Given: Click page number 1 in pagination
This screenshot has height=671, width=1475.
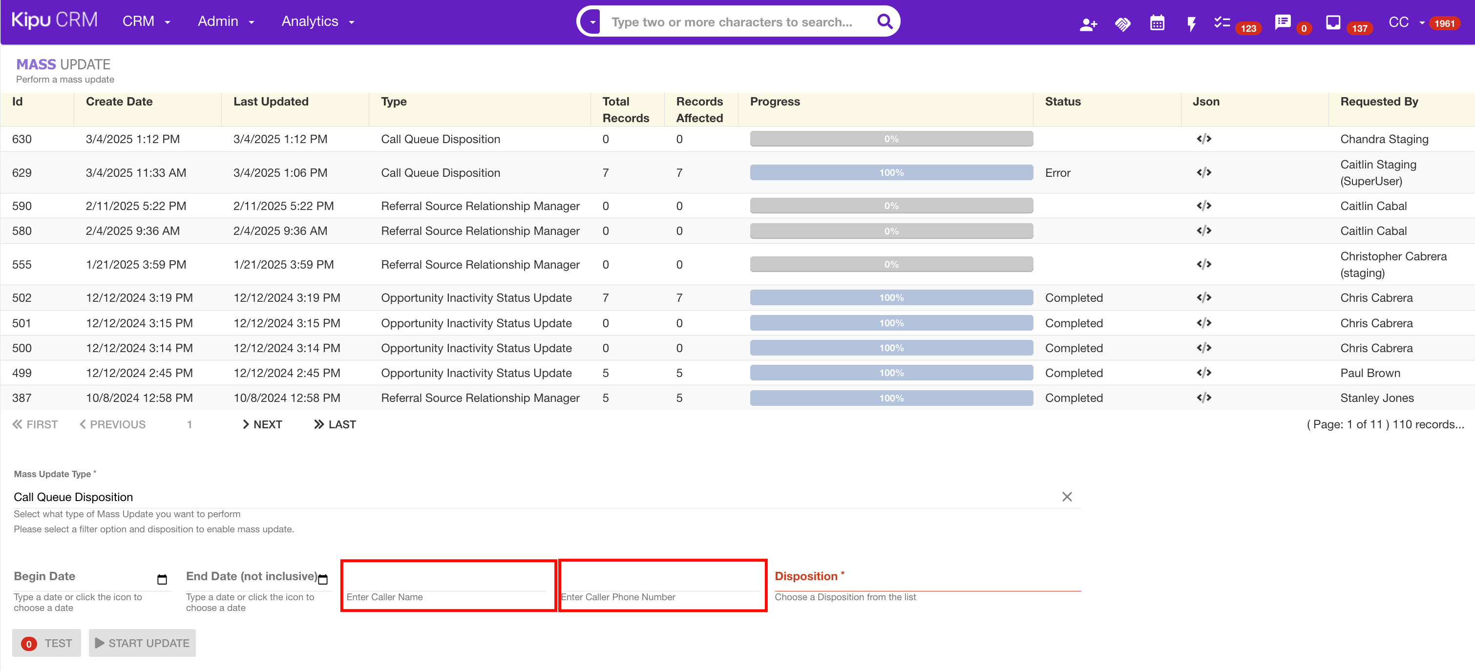Looking at the screenshot, I should pos(189,424).
